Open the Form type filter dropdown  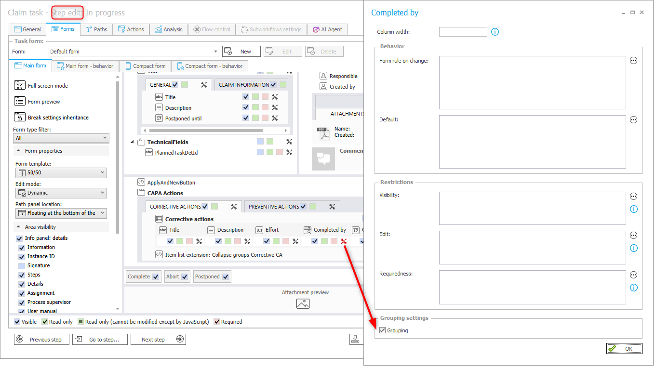(x=61, y=138)
